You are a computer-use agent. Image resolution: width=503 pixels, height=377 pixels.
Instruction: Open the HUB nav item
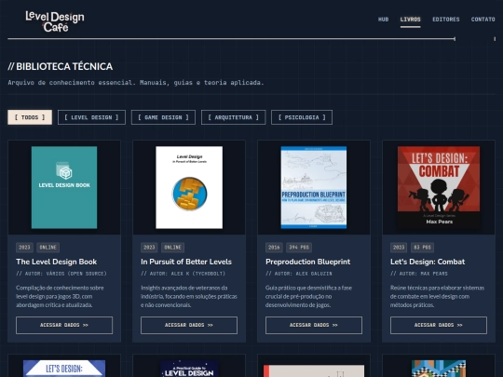(383, 20)
